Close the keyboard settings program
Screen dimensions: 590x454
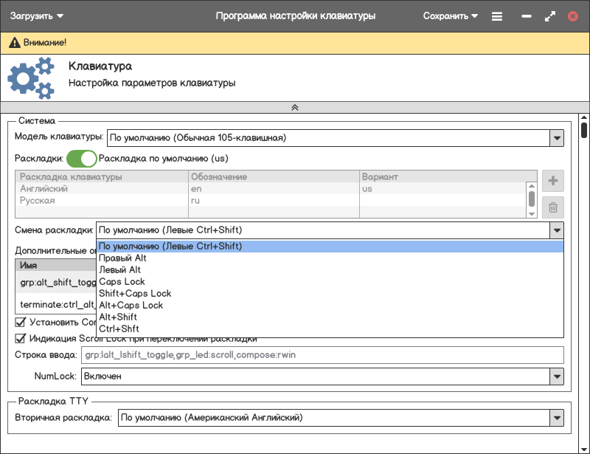coord(573,16)
